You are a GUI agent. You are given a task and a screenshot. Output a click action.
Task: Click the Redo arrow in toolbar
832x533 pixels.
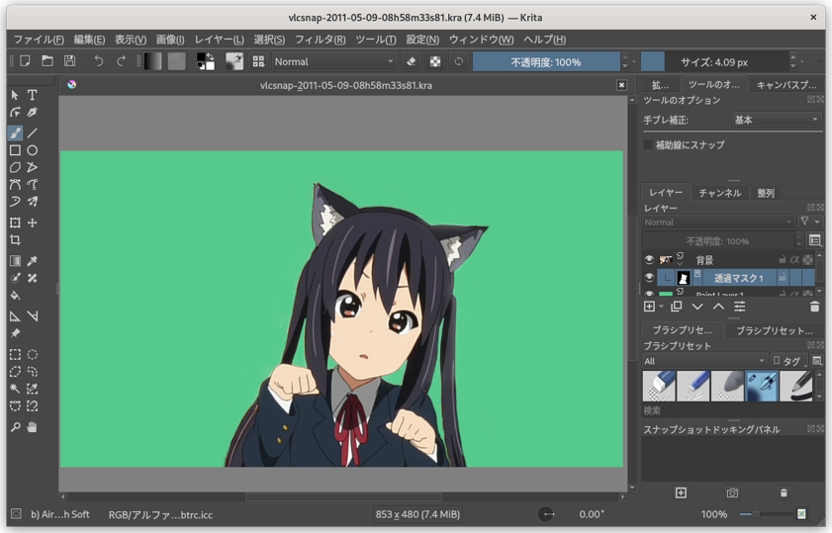pyautogui.click(x=121, y=61)
